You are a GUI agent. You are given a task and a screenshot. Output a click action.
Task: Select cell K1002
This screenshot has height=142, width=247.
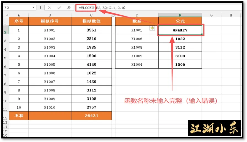[50, 38]
